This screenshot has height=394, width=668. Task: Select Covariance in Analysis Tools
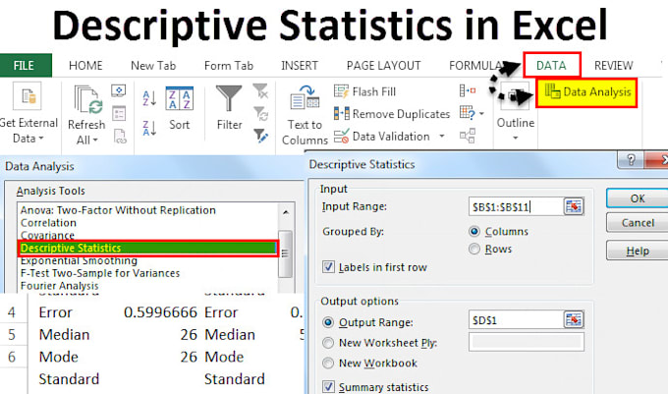click(47, 235)
